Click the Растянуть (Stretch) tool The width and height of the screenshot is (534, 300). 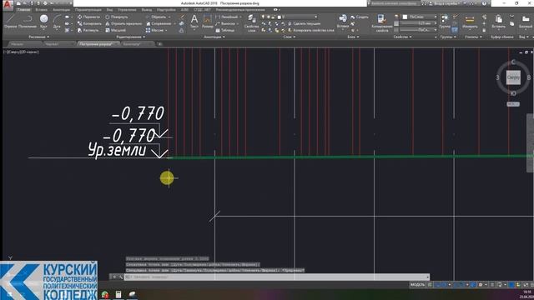88,30
